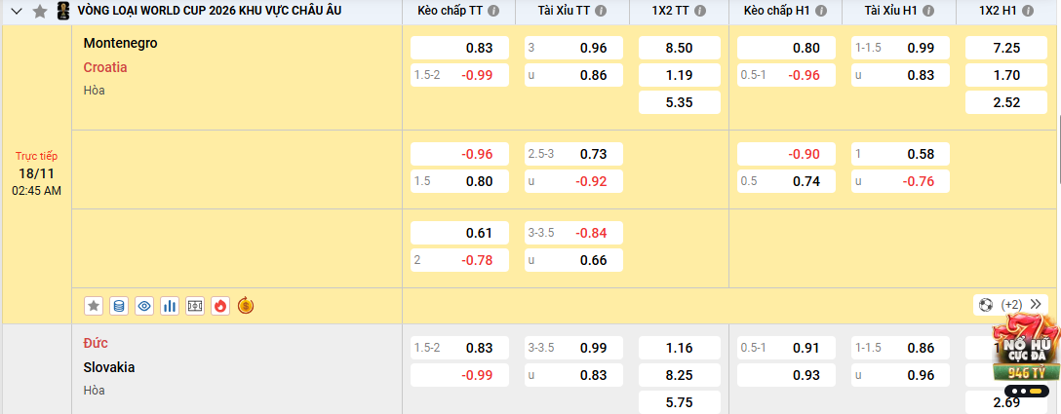
Task: Open the database stack icon for the match
Action: 119,306
